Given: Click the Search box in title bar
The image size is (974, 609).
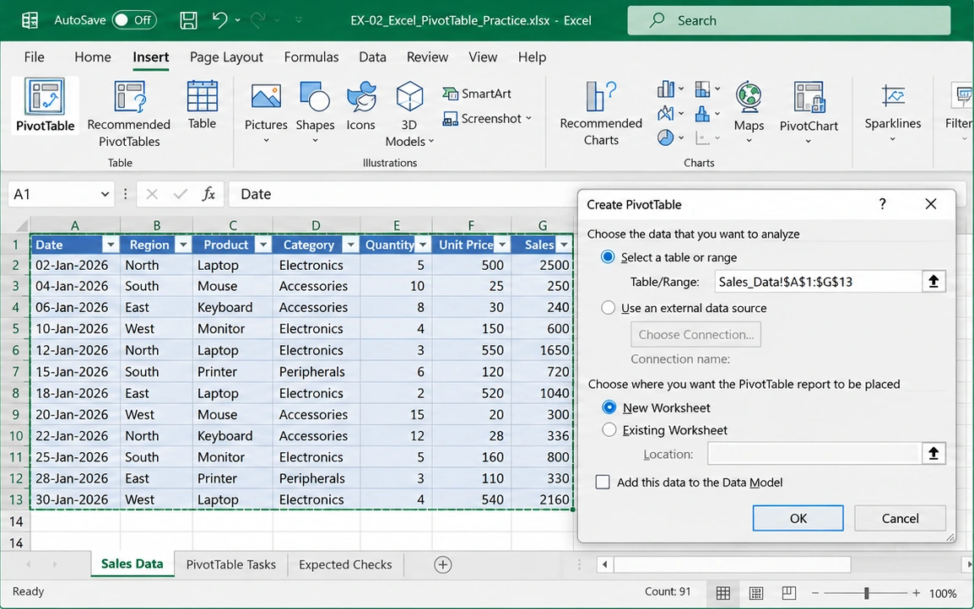Looking at the screenshot, I should point(789,20).
